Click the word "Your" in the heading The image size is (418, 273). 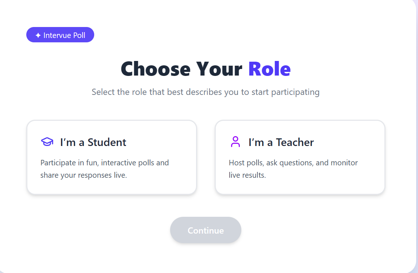(219, 69)
